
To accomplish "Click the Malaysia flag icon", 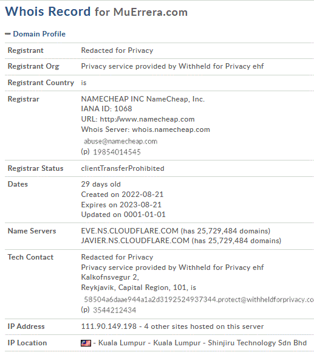I will [86, 343].
